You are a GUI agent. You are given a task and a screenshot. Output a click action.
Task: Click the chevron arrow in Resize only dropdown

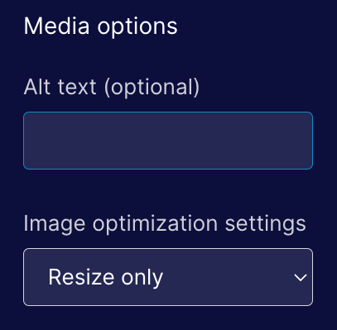[301, 277]
